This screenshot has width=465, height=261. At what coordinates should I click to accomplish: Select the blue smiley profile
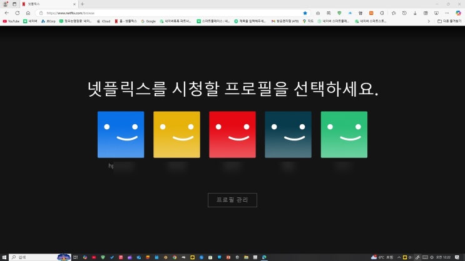[121, 134]
